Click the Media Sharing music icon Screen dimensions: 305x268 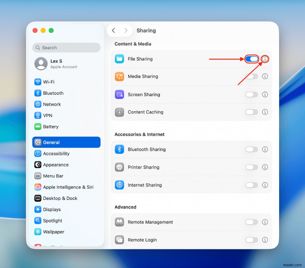[x=119, y=76]
